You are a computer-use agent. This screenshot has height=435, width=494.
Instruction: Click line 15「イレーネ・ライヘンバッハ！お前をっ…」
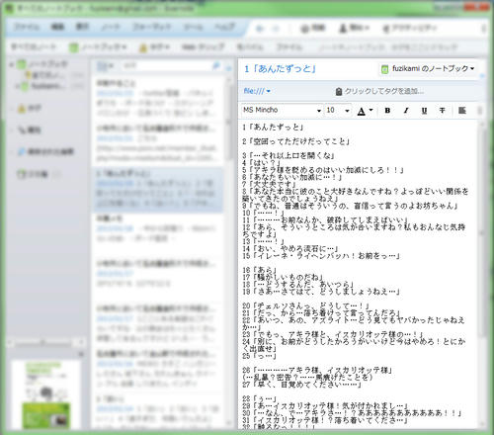(321, 256)
